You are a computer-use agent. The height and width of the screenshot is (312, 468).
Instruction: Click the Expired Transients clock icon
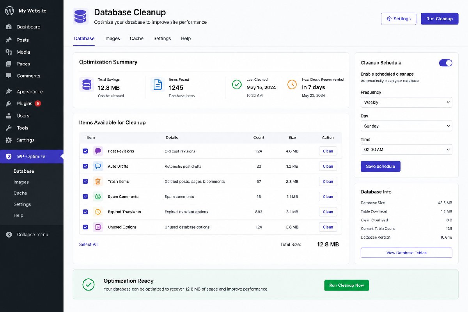[98, 212]
